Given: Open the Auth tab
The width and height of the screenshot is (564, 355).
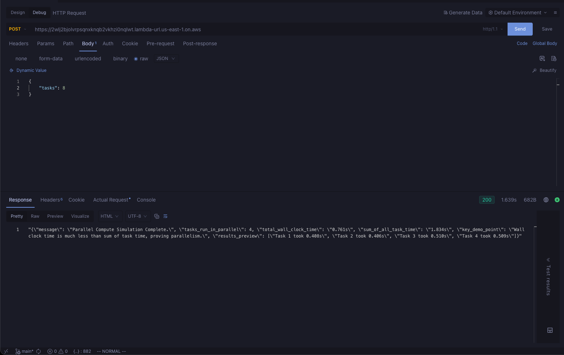Looking at the screenshot, I should point(108,43).
